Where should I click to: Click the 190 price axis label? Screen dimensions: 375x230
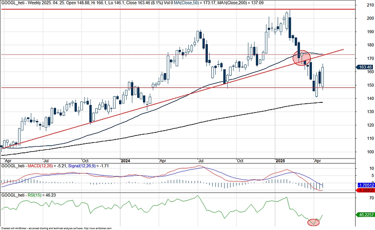click(370, 32)
